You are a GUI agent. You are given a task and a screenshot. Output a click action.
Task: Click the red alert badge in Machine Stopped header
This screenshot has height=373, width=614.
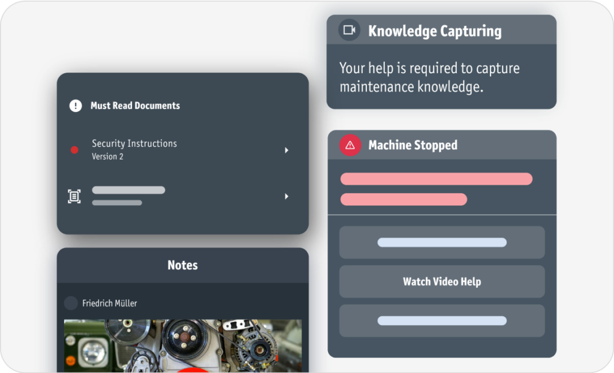pos(350,145)
